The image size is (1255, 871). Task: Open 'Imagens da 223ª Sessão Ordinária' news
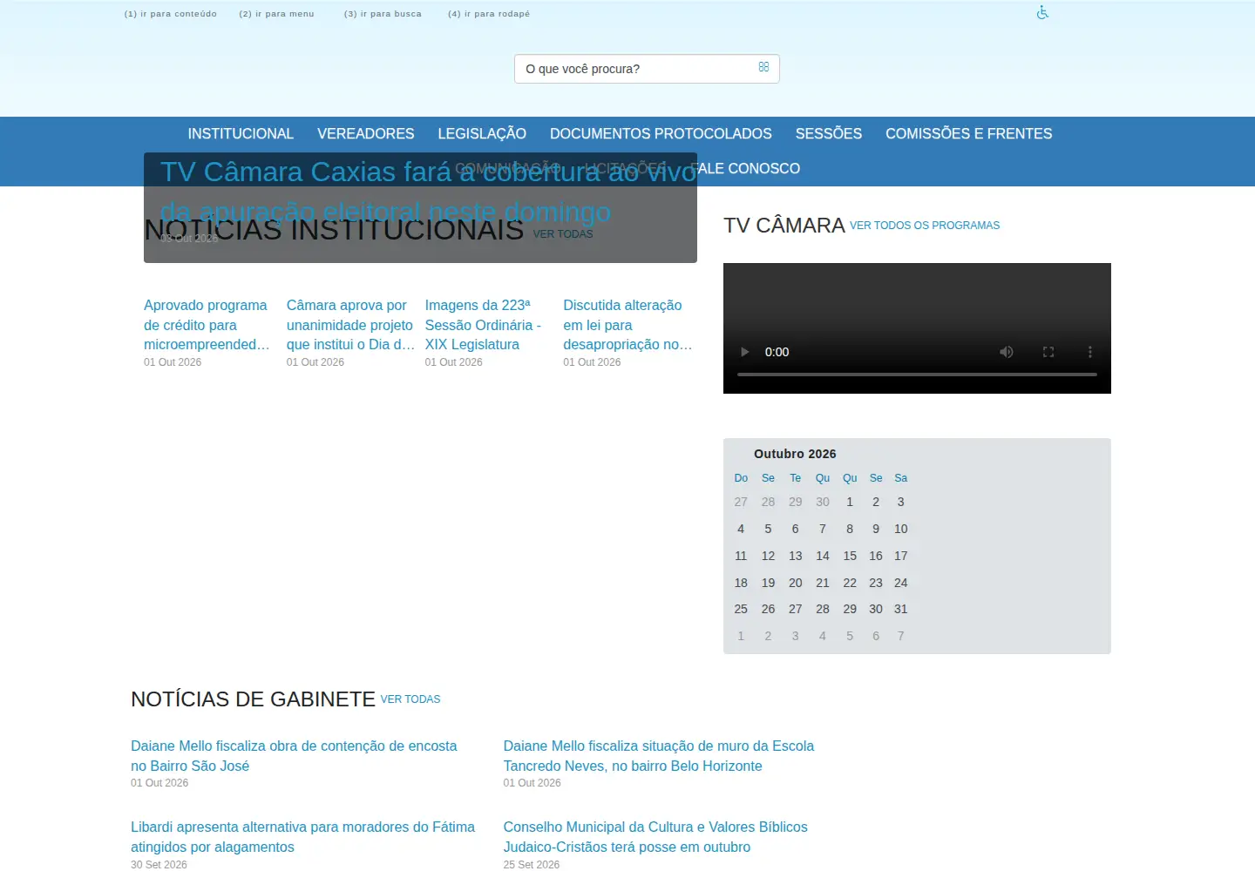(x=484, y=325)
